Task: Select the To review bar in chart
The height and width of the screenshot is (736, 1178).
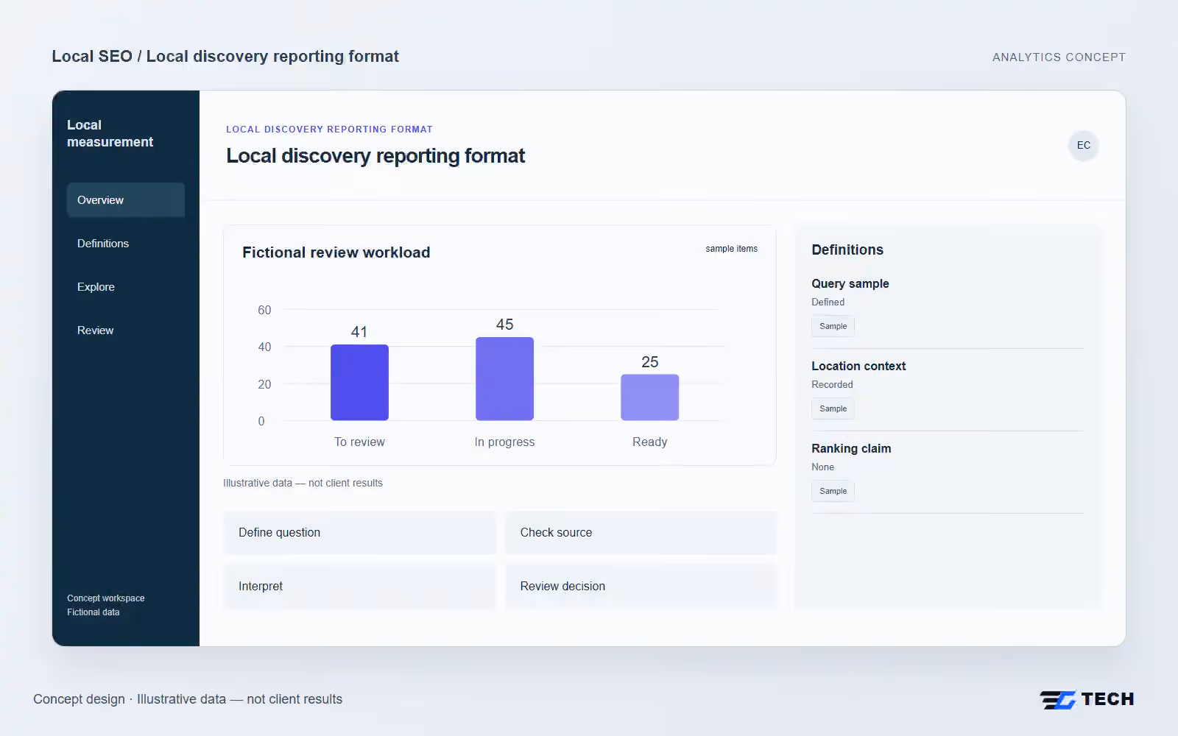Action: 359,383
